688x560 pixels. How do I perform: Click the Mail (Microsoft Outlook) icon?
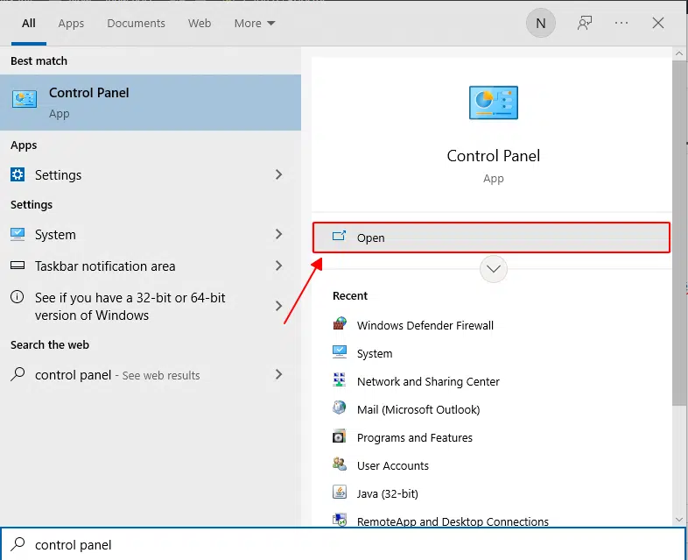point(340,409)
